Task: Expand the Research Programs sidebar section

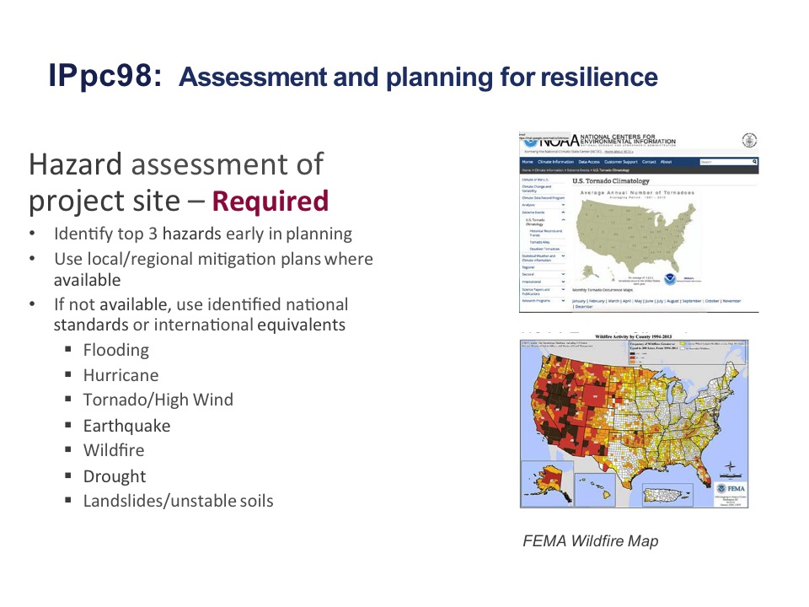Action: (x=563, y=300)
